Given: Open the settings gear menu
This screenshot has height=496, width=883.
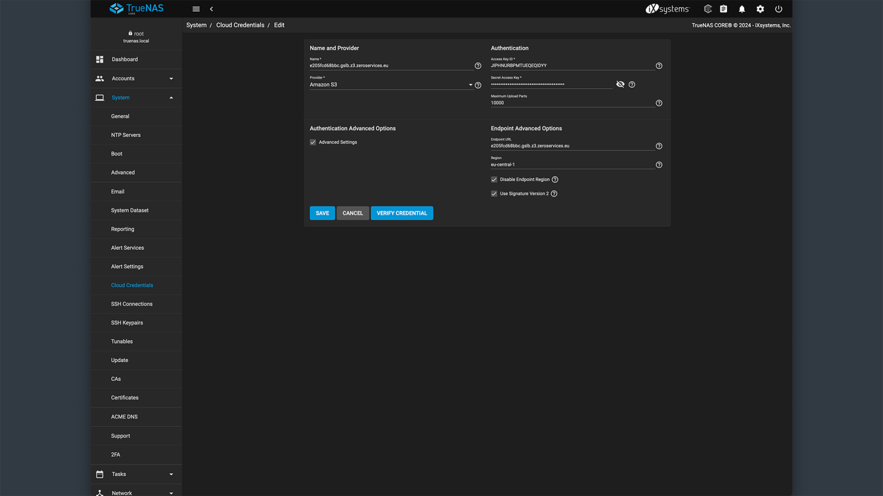Looking at the screenshot, I should tap(760, 9).
